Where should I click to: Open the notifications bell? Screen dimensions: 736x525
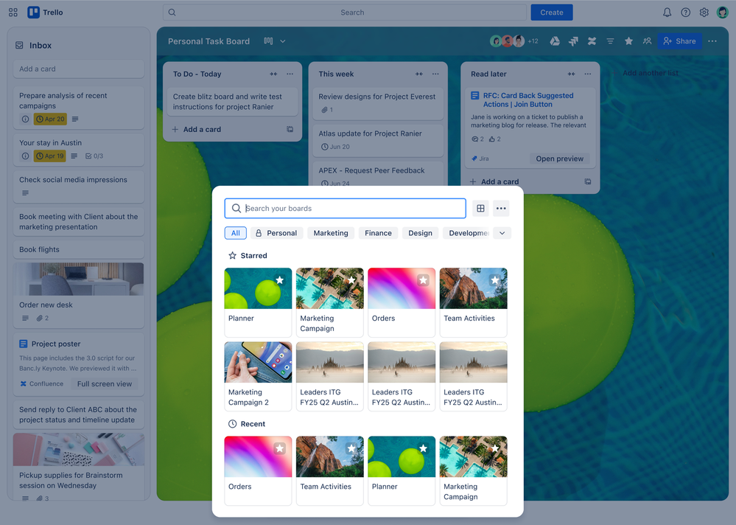667,13
